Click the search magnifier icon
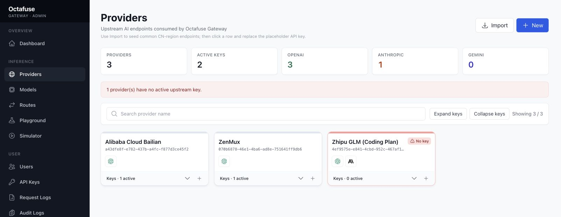The image size is (561, 217). tap(114, 114)
